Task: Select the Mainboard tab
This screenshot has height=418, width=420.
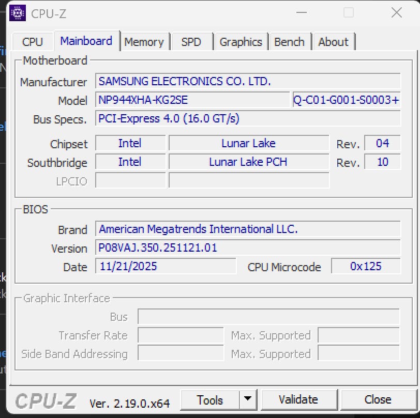Action: [86, 41]
